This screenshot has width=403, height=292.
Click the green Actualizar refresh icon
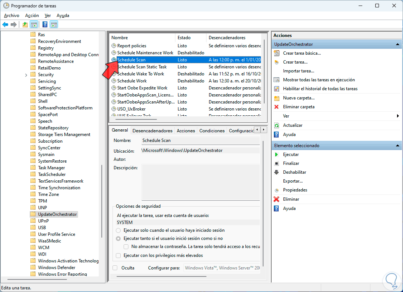(276, 125)
